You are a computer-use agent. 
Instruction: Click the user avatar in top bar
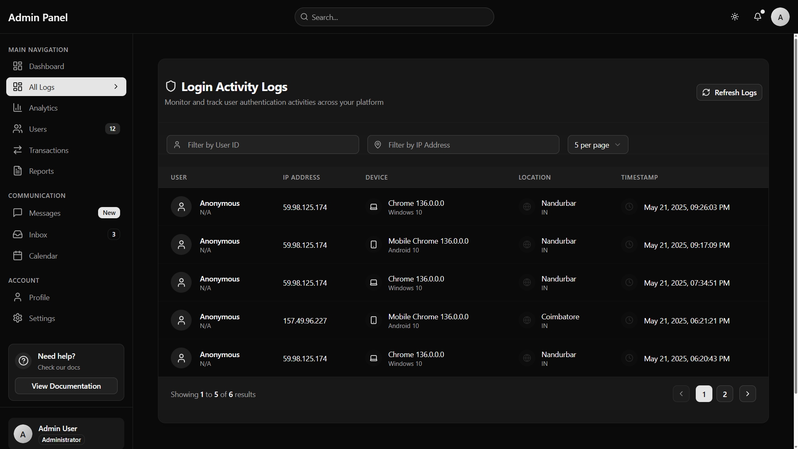(x=780, y=17)
